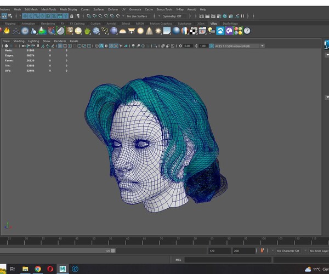Viewport: 329px width, 274px height.
Task: Click the V-Ray sun light shelf icon
Action: click(158, 31)
